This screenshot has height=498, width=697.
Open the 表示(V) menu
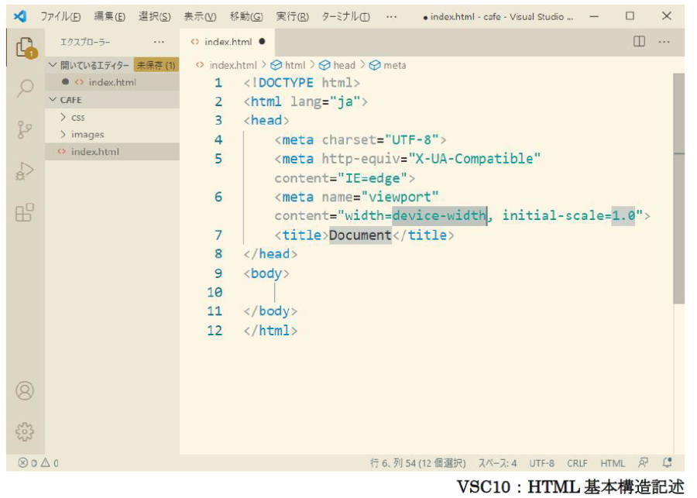[x=200, y=17]
